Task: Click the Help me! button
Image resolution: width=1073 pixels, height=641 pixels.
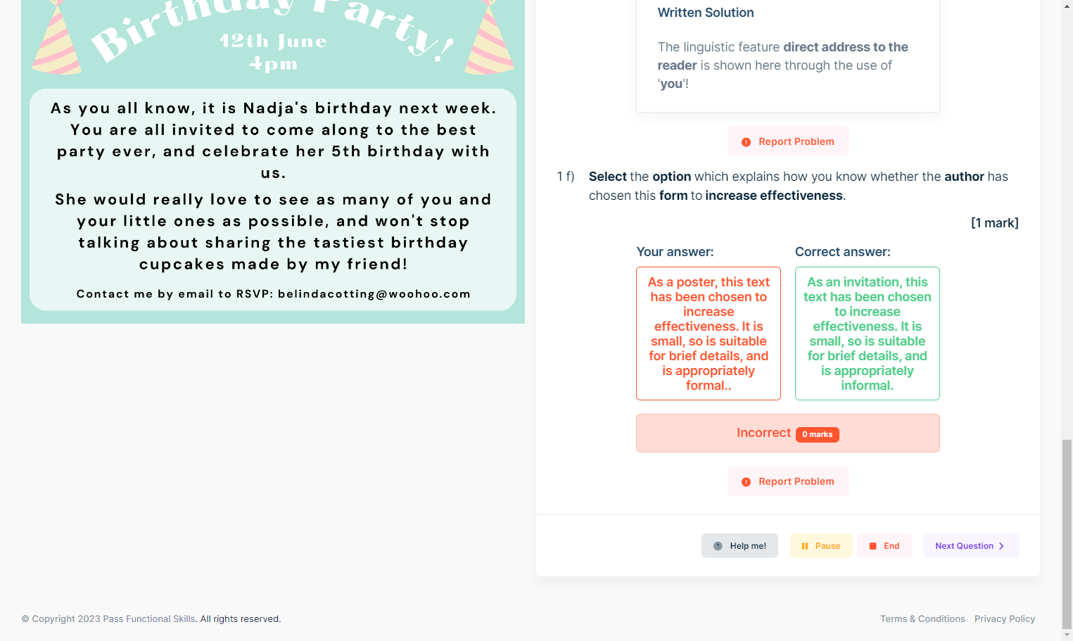Action: (739, 546)
